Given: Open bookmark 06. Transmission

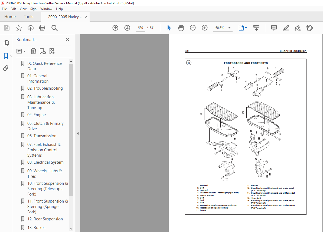Looking at the screenshot, I should [42, 136].
